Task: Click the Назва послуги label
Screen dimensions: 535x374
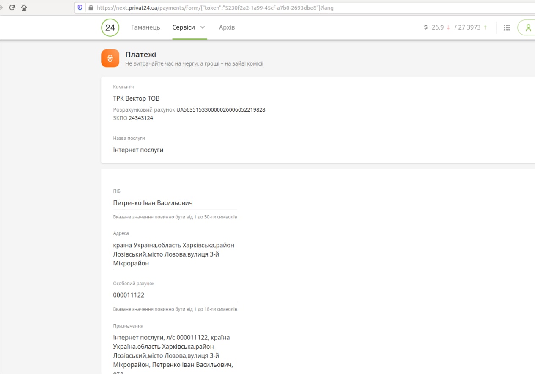Action: 129,138
